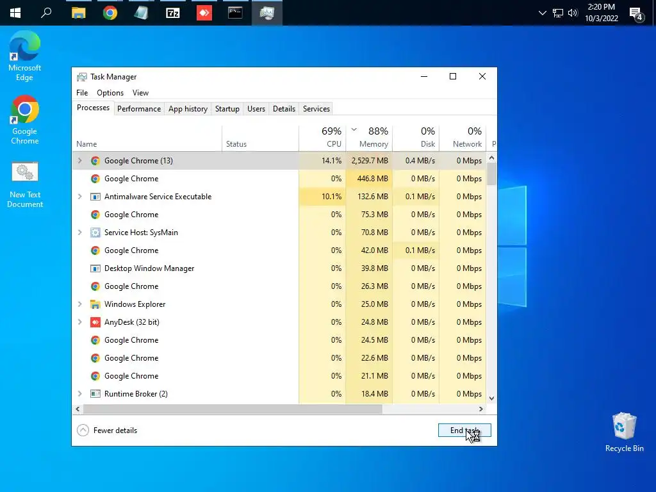The image size is (656, 492).
Task: Expand Windows Explorer process group
Action: point(80,304)
